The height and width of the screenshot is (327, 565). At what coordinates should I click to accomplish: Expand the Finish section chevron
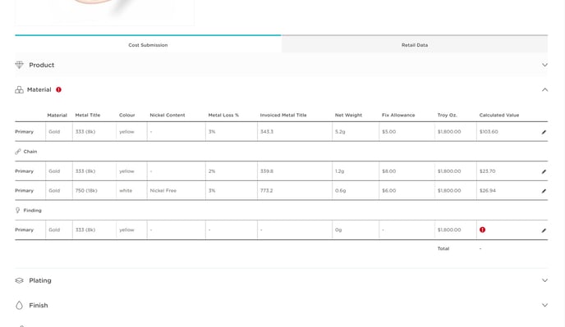[x=544, y=305]
